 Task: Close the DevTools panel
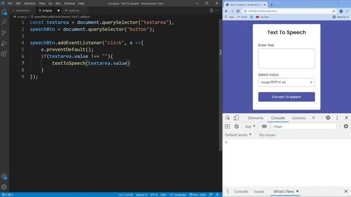click(x=346, y=118)
